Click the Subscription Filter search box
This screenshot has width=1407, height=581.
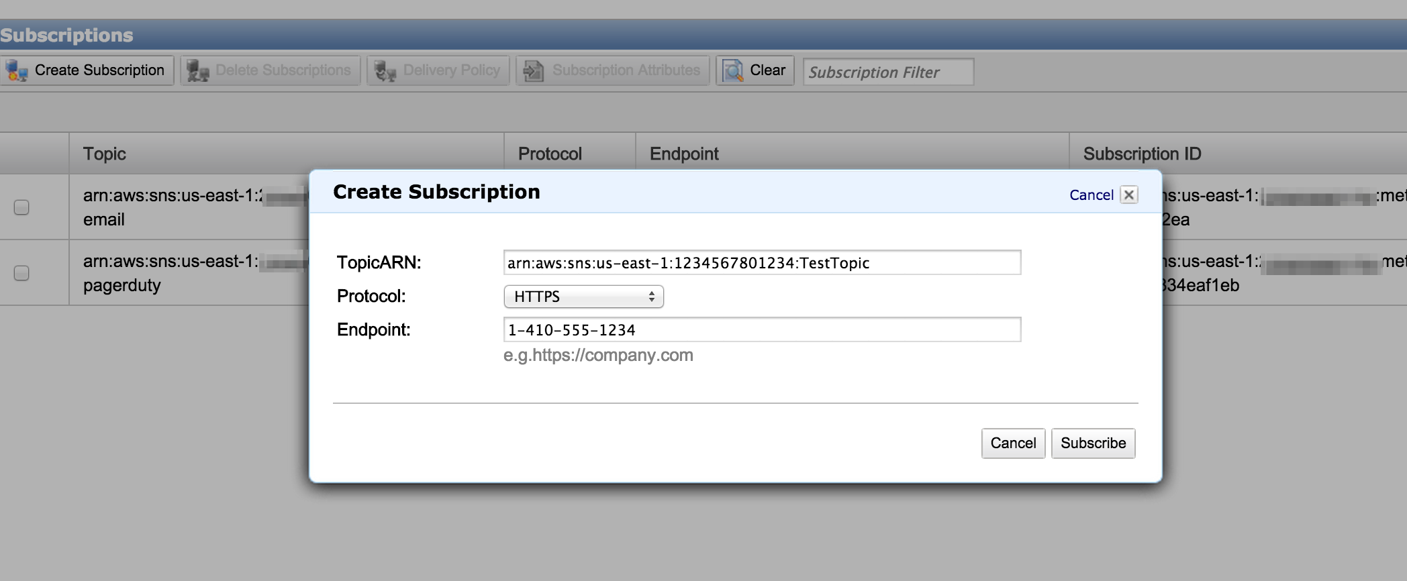coord(887,72)
